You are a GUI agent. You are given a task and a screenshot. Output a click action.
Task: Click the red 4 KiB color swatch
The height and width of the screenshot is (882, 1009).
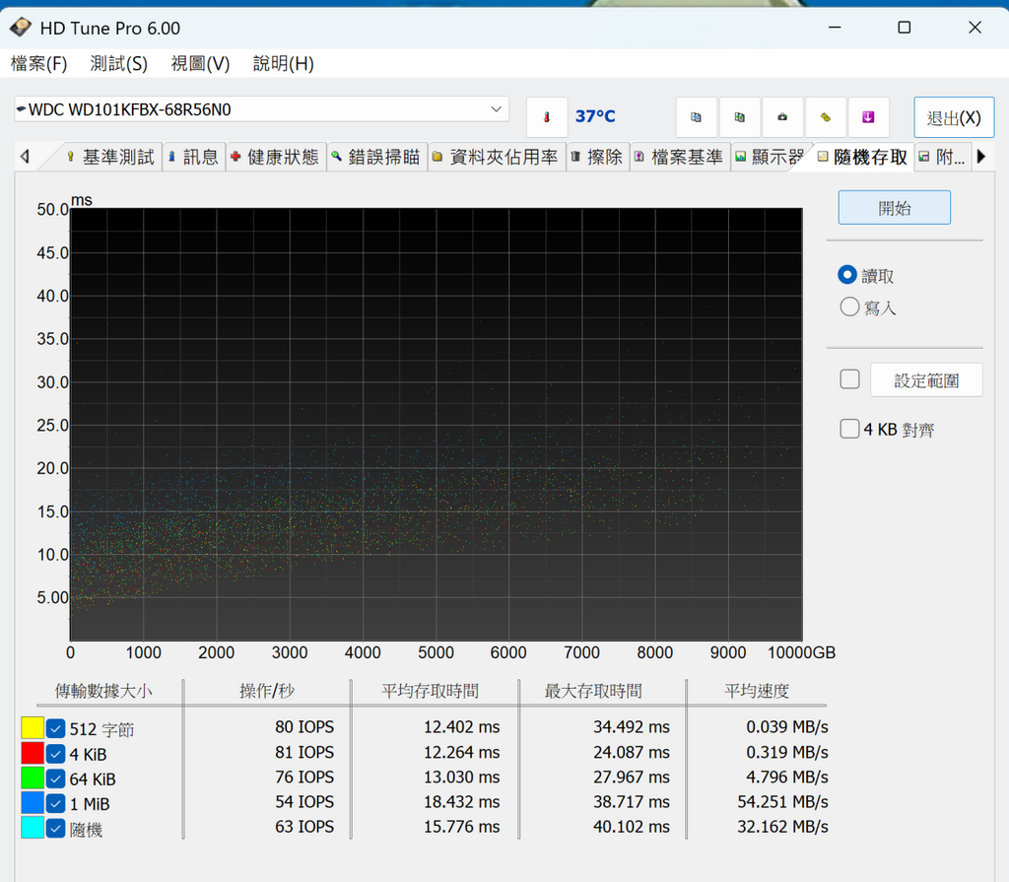pyautogui.click(x=33, y=753)
